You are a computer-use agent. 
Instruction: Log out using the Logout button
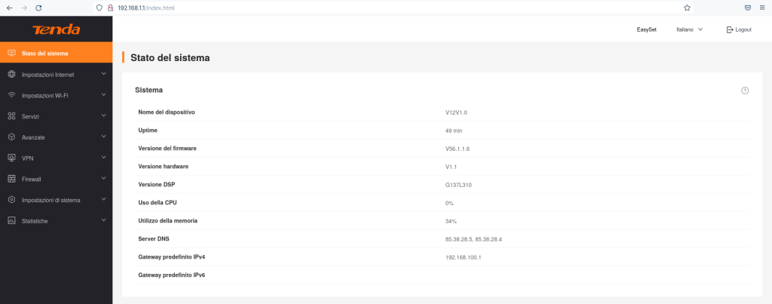pos(739,29)
